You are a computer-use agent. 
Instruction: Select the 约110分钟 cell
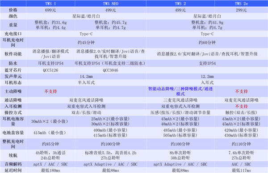[241, 144]
